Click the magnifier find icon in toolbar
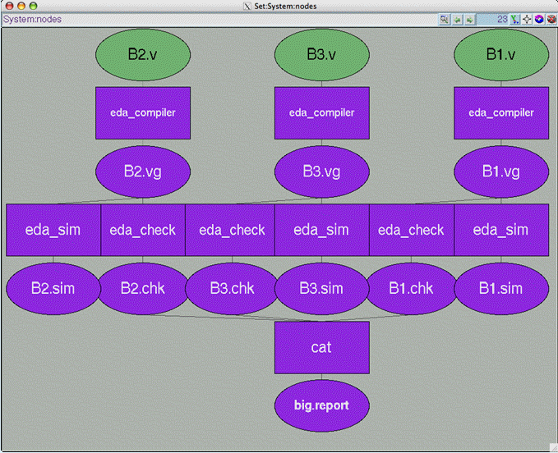This screenshot has height=453, width=558. (x=445, y=19)
